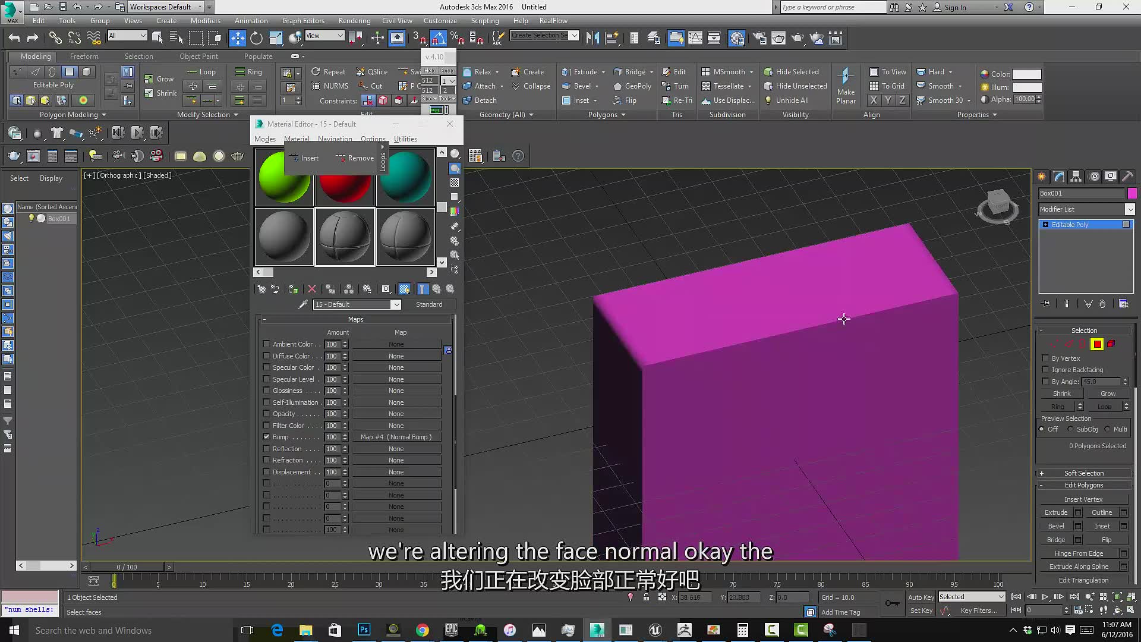The height and width of the screenshot is (642, 1141).
Task: Select the SubObj preview selection radio
Action: [x=1070, y=429]
